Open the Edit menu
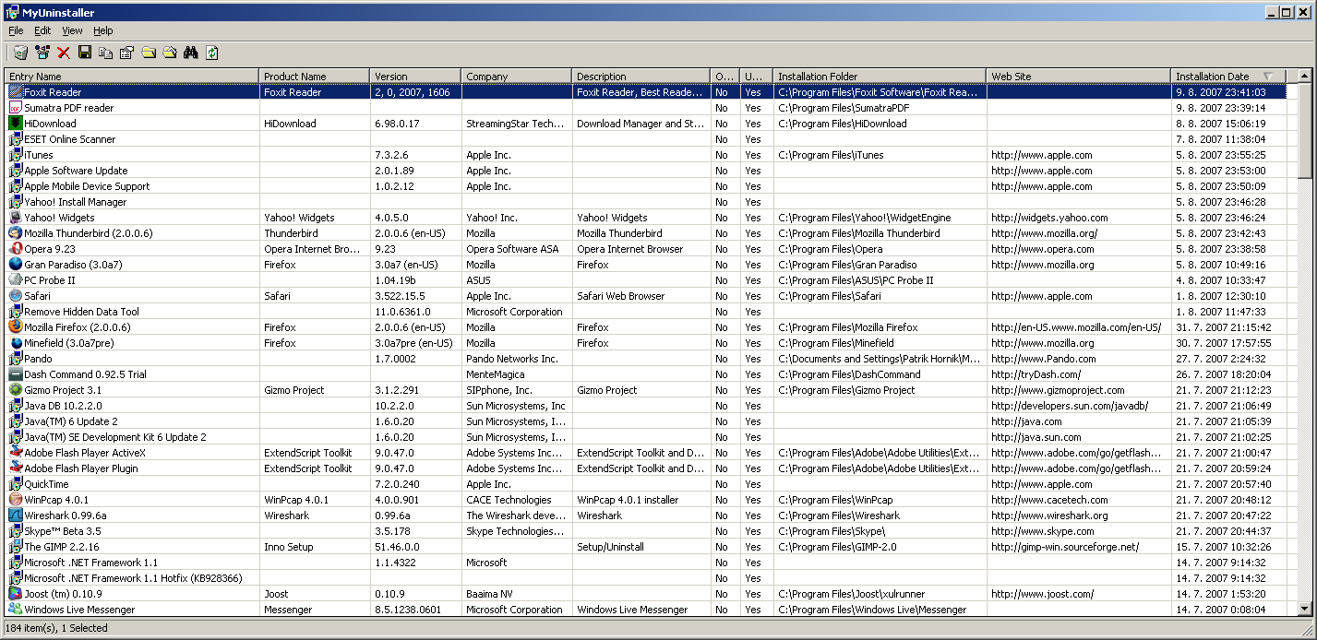The width and height of the screenshot is (1317, 640). (x=42, y=30)
